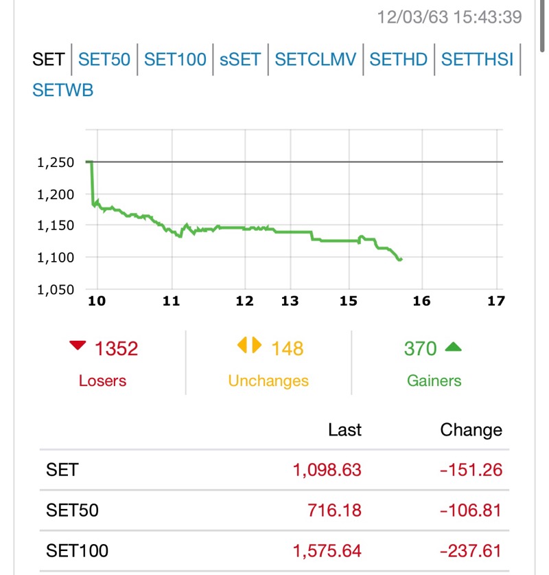Click the end of the green chart line
Image resolution: width=549 pixels, height=575 pixels.
[x=400, y=259]
